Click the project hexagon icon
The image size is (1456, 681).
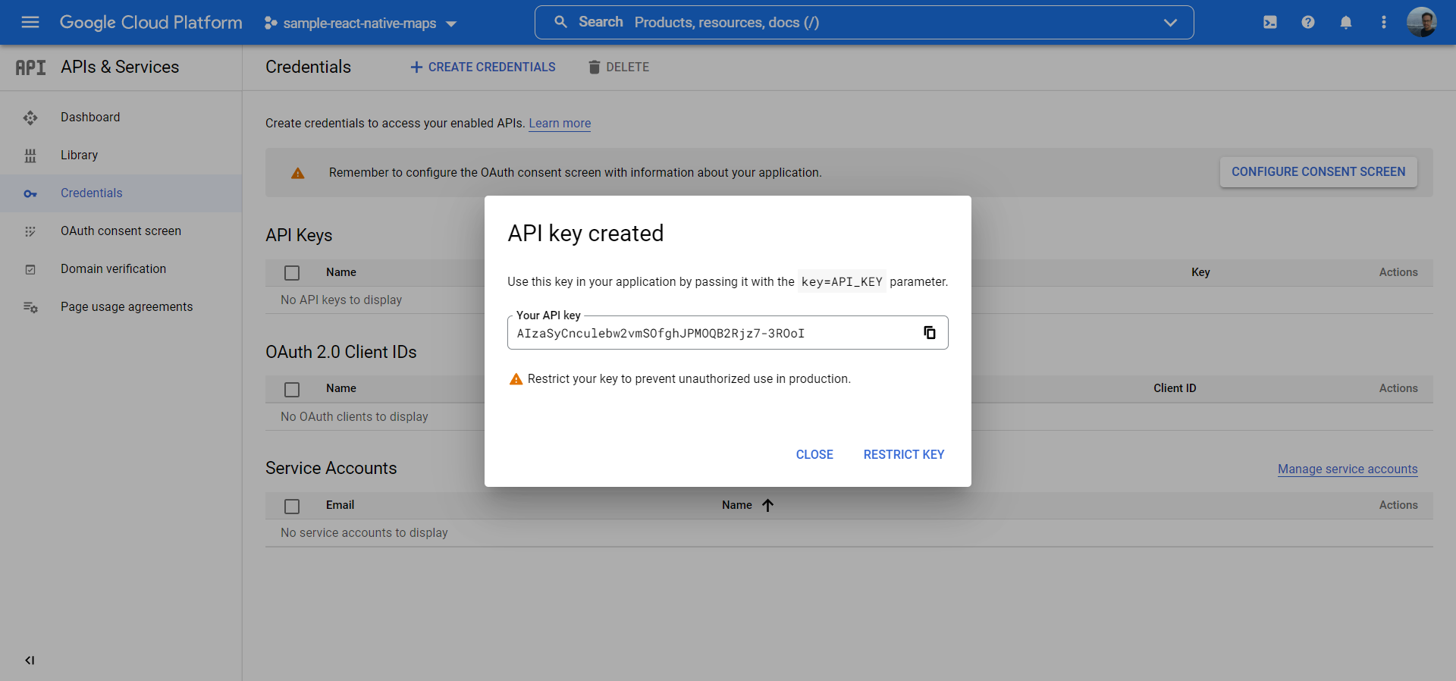point(270,23)
